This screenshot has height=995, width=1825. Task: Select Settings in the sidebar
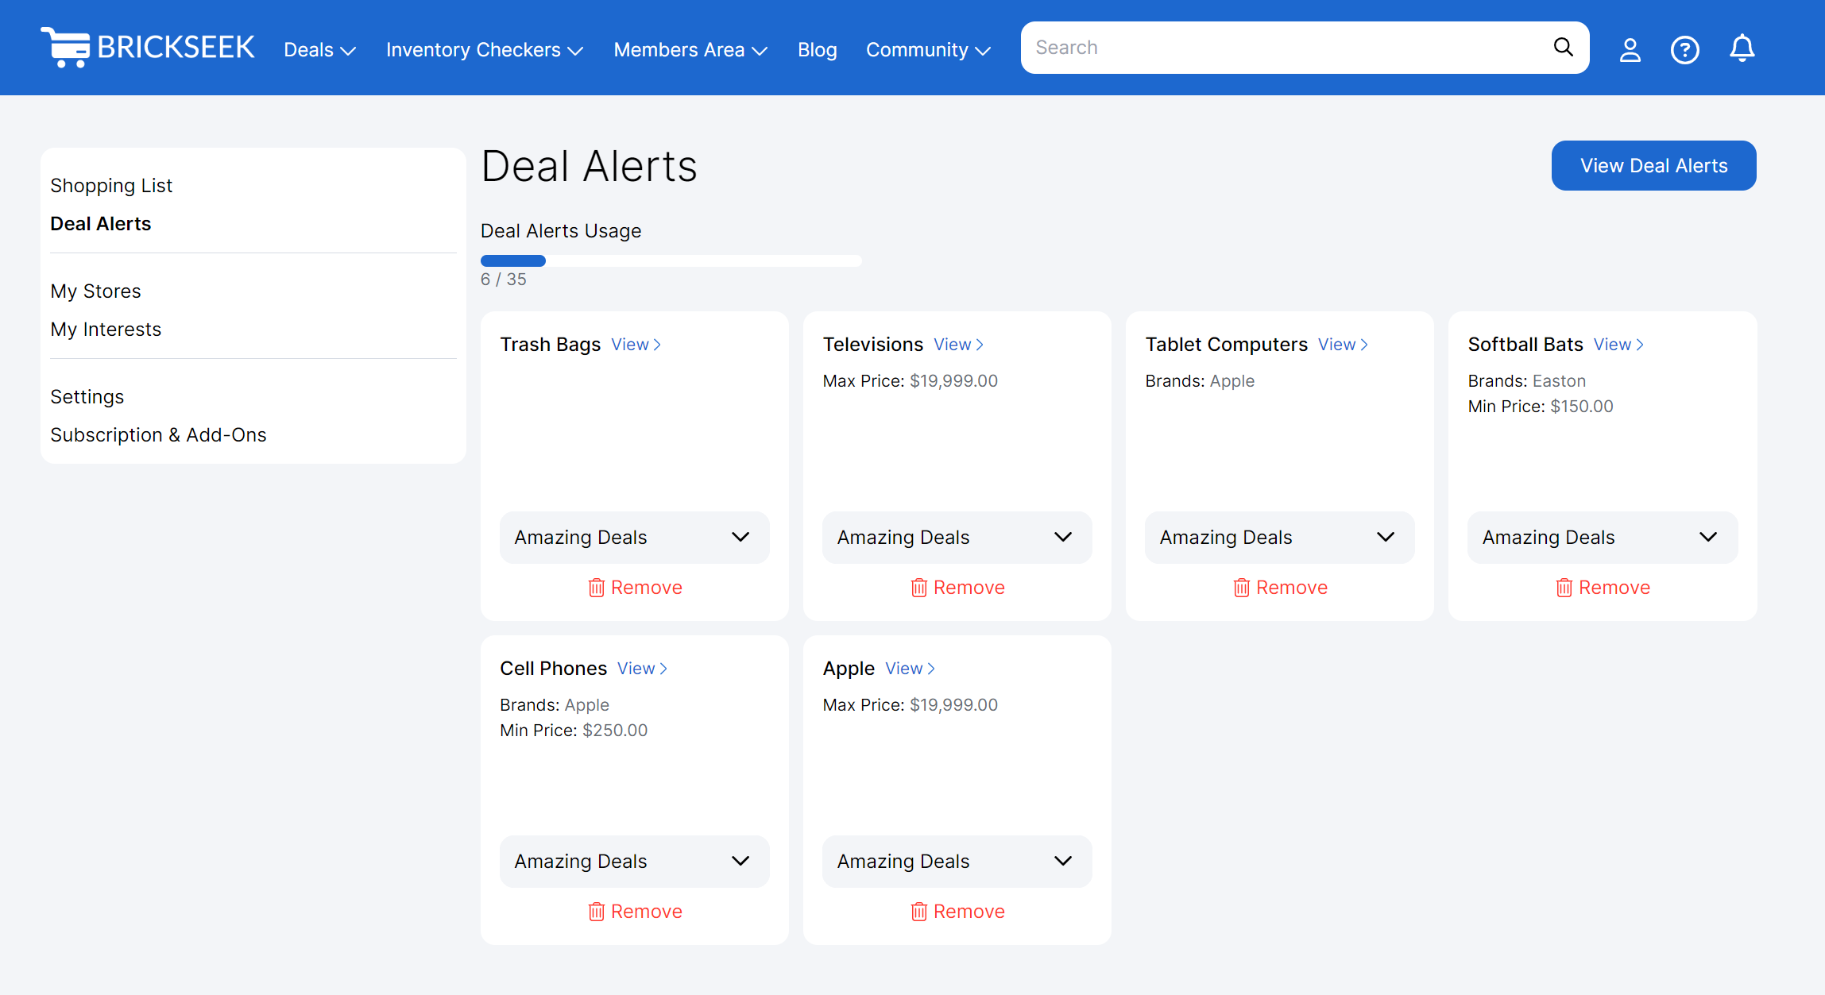pyautogui.click(x=87, y=396)
